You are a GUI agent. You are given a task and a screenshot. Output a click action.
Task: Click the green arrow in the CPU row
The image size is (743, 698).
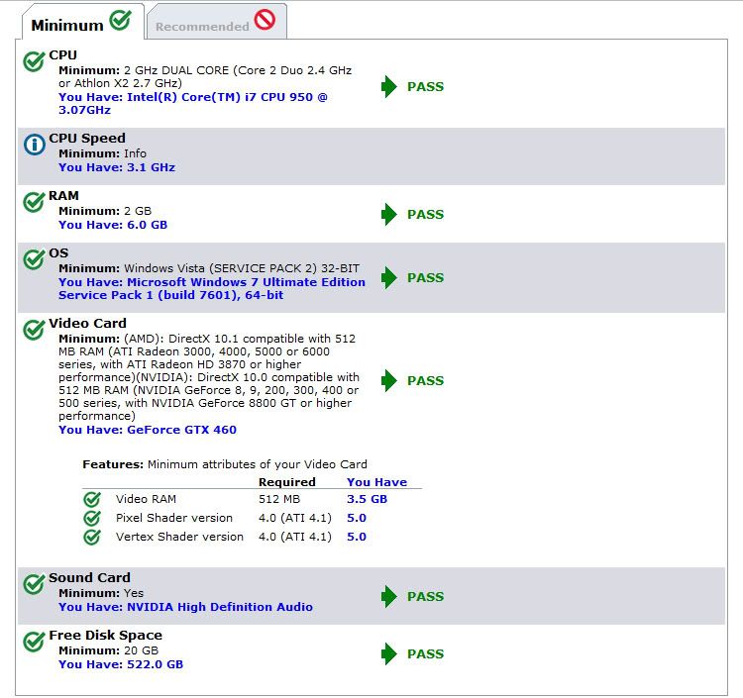click(389, 87)
